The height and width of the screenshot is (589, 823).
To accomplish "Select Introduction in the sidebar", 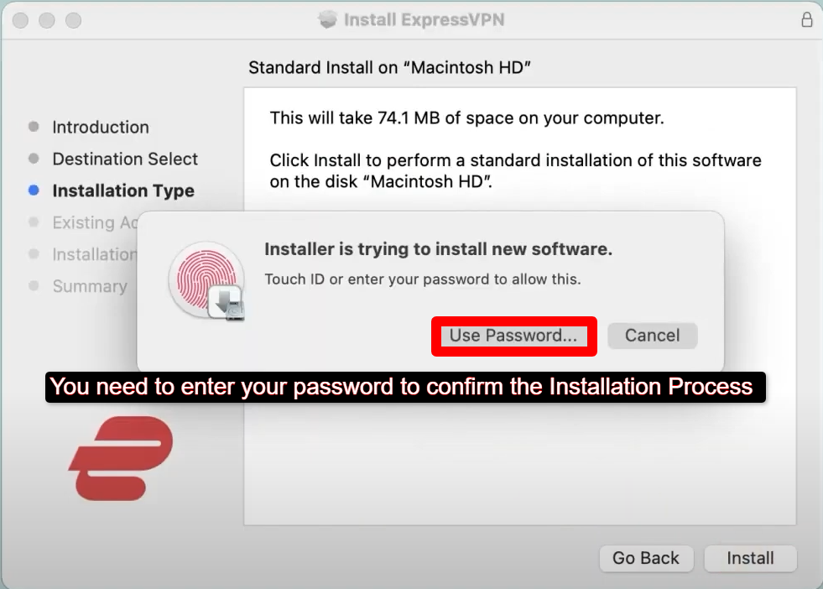I will 100,127.
